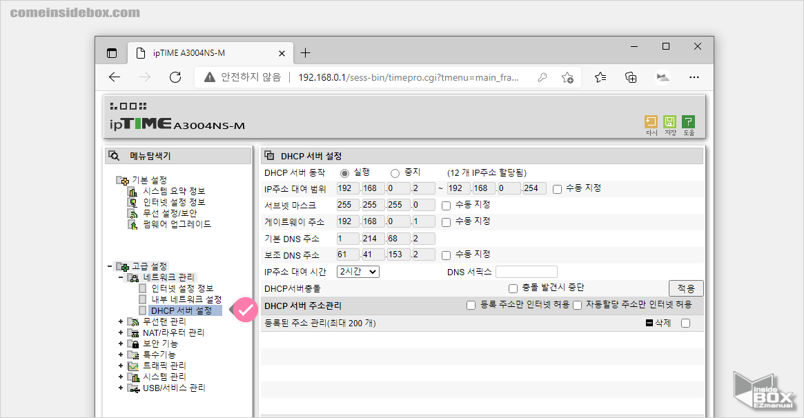The width and height of the screenshot is (804, 418).
Task: Click the 시스템 요약 정보 icon
Action: point(133,192)
